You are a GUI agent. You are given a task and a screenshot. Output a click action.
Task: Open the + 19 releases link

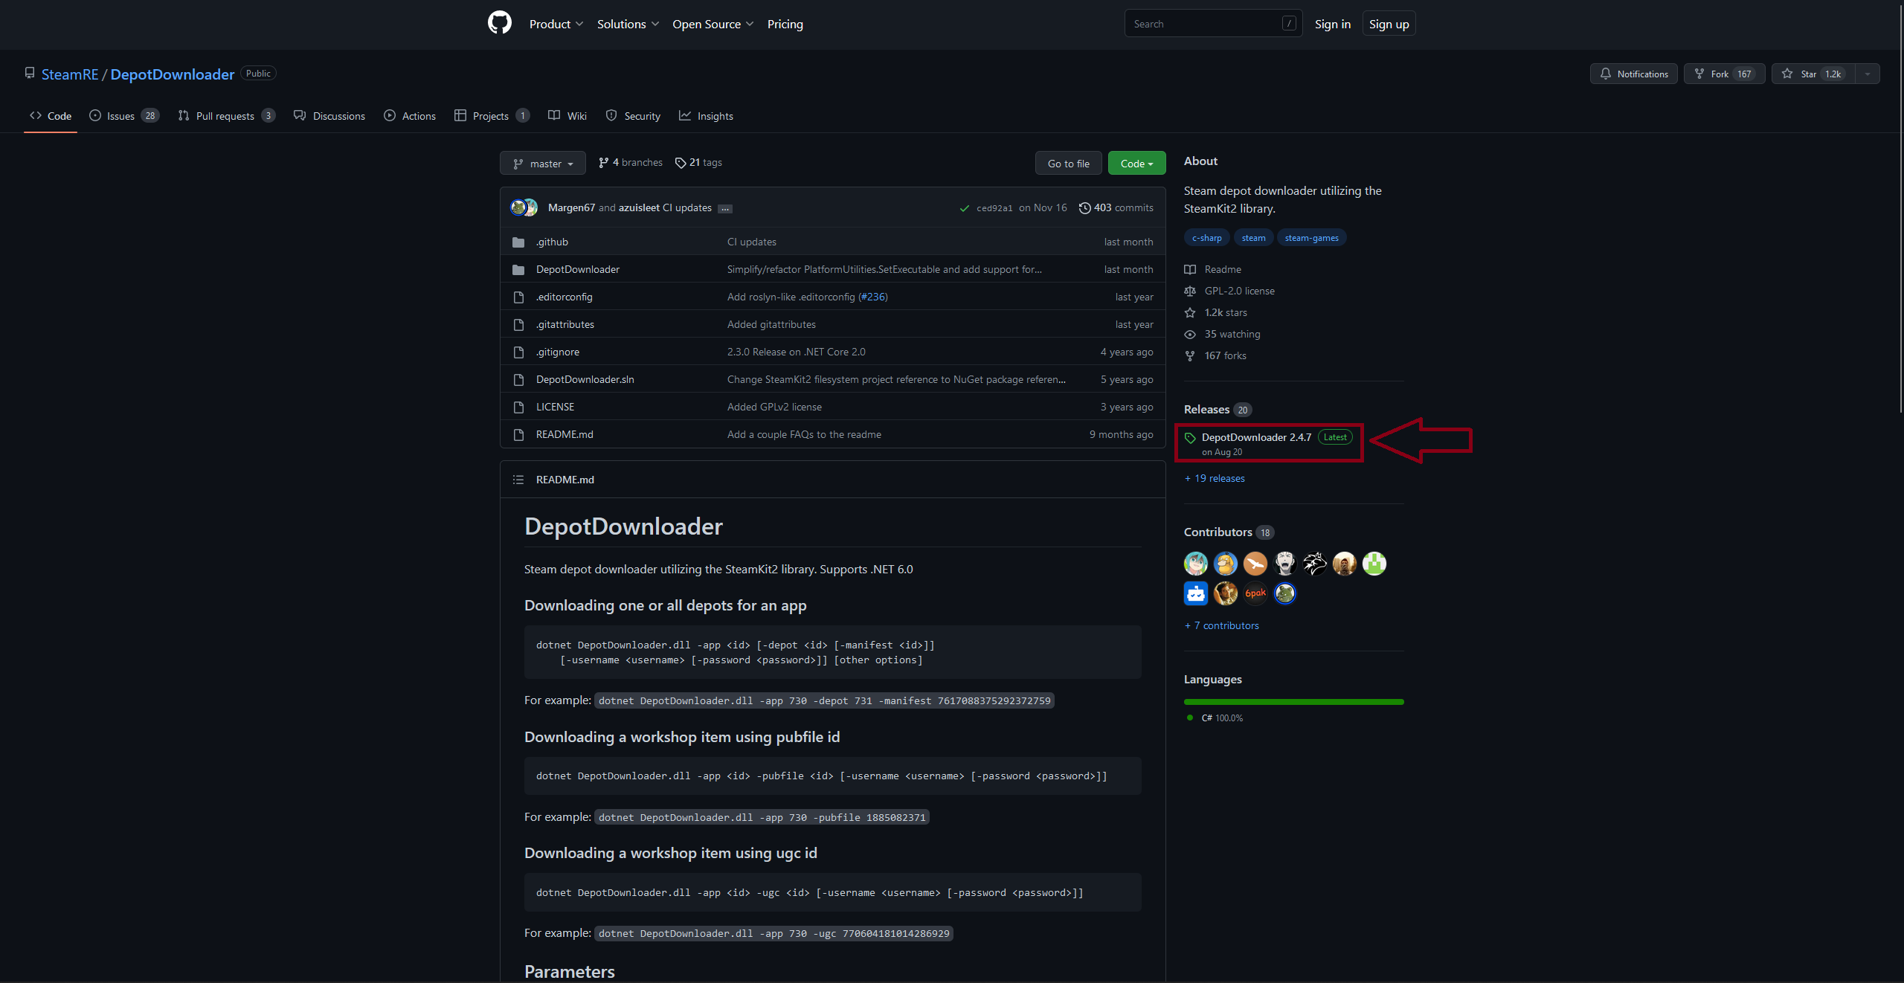click(1215, 479)
